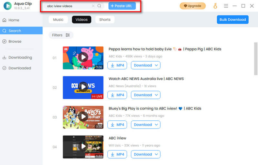Click the results list vertical scrollbar
Viewport: 258px width, 165px height.
click(x=255, y=59)
